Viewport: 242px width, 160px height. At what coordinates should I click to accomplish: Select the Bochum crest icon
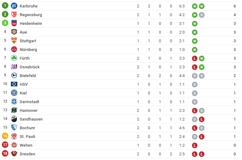(x=14, y=128)
